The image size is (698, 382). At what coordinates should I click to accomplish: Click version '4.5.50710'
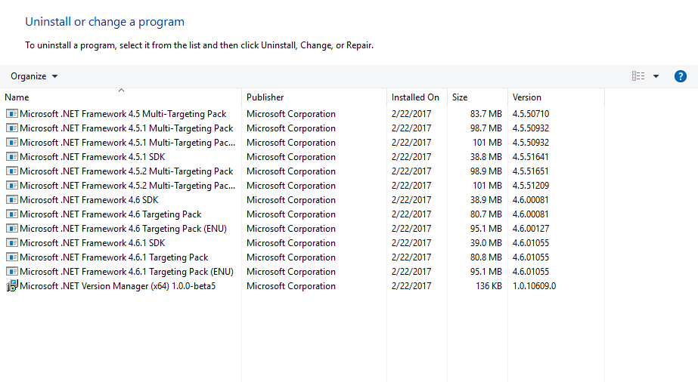point(531,114)
